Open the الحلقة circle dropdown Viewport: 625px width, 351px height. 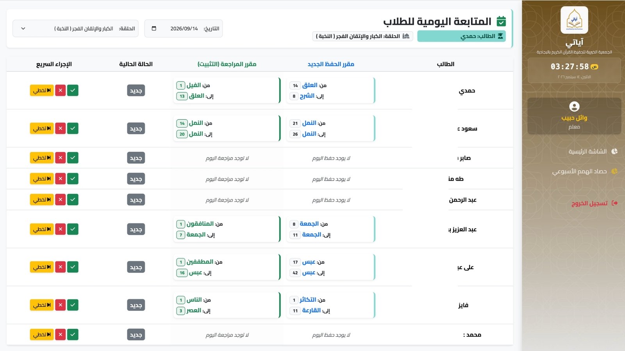coord(75,28)
